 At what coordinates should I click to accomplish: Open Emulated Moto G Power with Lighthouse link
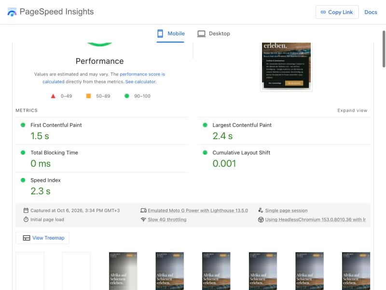click(198, 210)
